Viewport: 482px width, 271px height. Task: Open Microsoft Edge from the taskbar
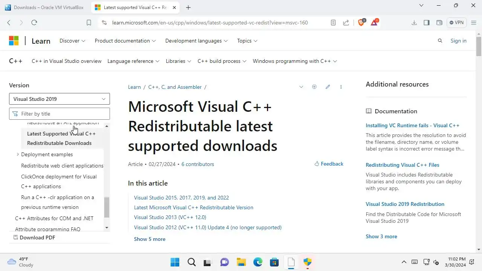pos(258,262)
